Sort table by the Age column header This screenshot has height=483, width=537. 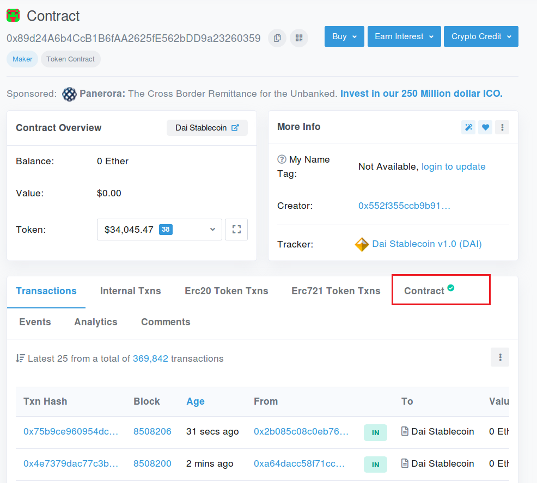[195, 401]
